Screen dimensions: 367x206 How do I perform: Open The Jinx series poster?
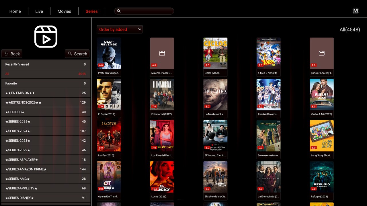[215, 94]
